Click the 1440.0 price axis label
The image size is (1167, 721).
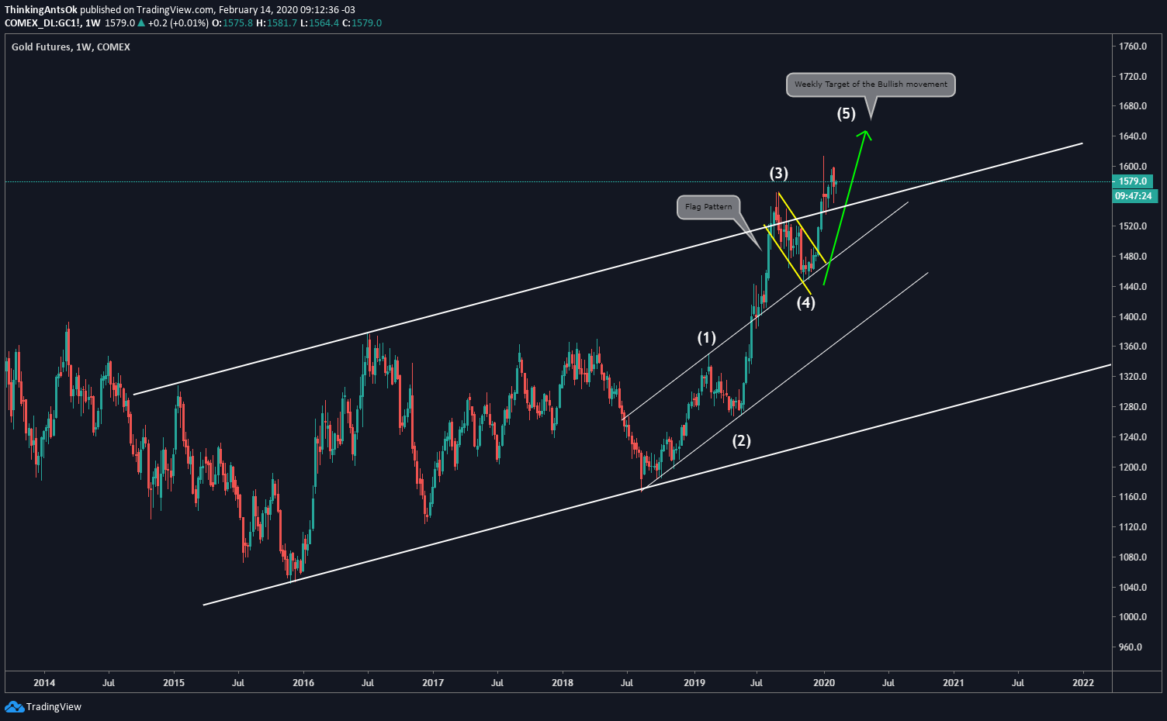[1133, 287]
